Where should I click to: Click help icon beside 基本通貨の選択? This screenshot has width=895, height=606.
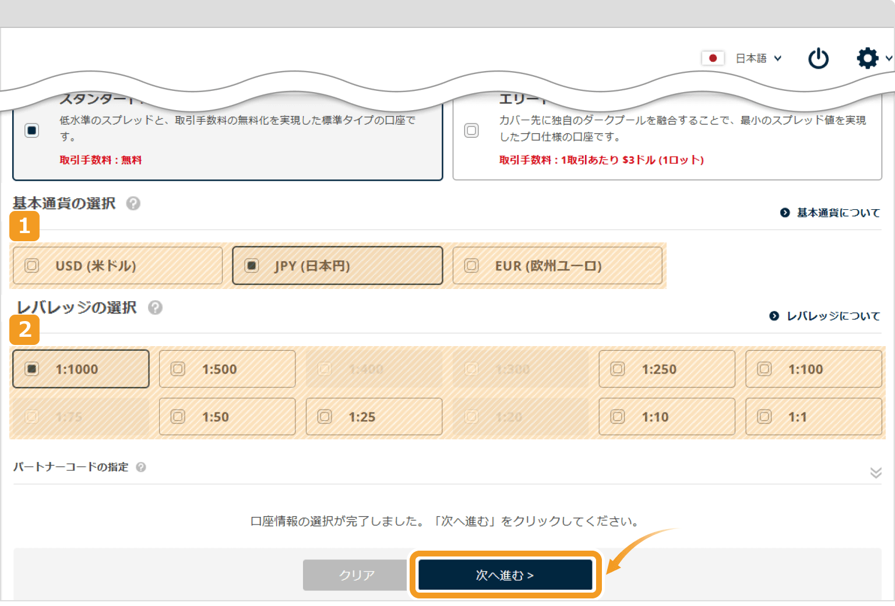[133, 203]
